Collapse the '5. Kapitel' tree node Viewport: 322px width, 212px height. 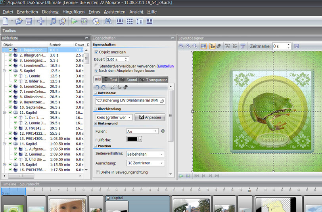(4, 71)
